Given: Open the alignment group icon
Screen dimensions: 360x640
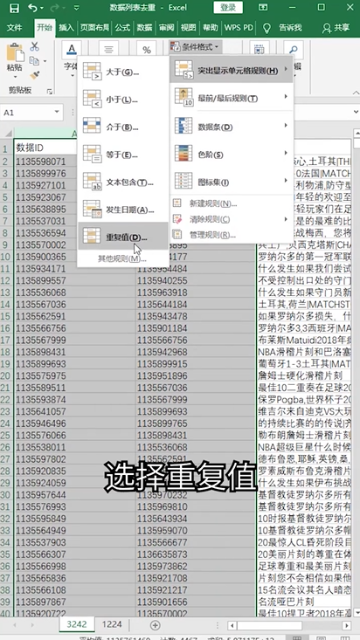Looking at the screenshot, I should (108, 50).
